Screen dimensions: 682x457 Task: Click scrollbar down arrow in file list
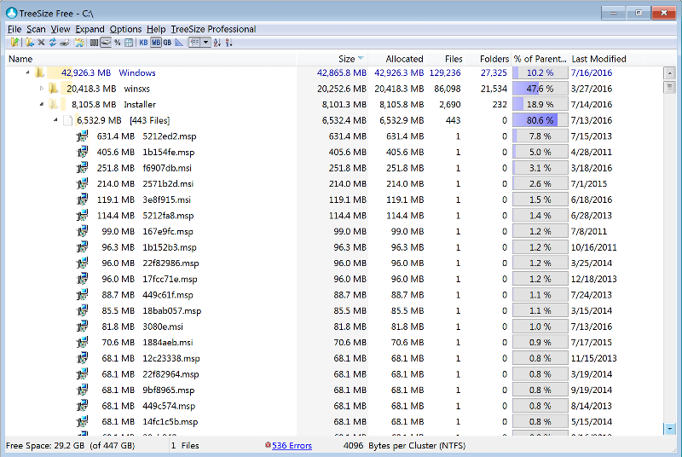(x=669, y=429)
